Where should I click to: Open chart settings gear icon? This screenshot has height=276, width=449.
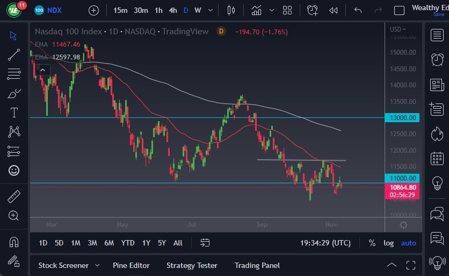click(403, 225)
